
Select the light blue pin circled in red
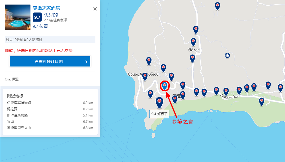165,85
